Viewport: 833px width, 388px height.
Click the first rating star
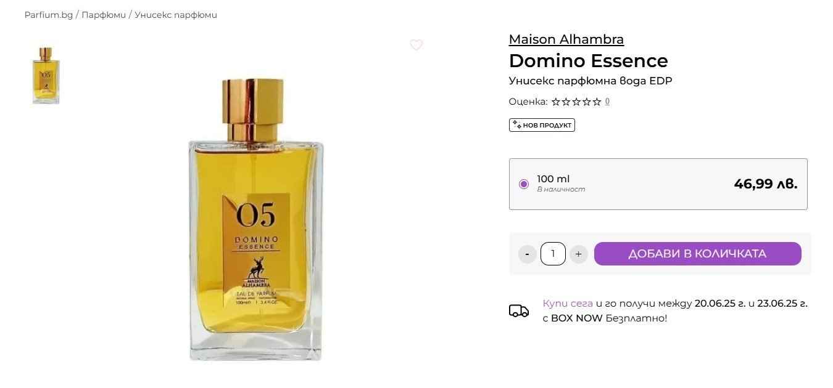(x=556, y=102)
